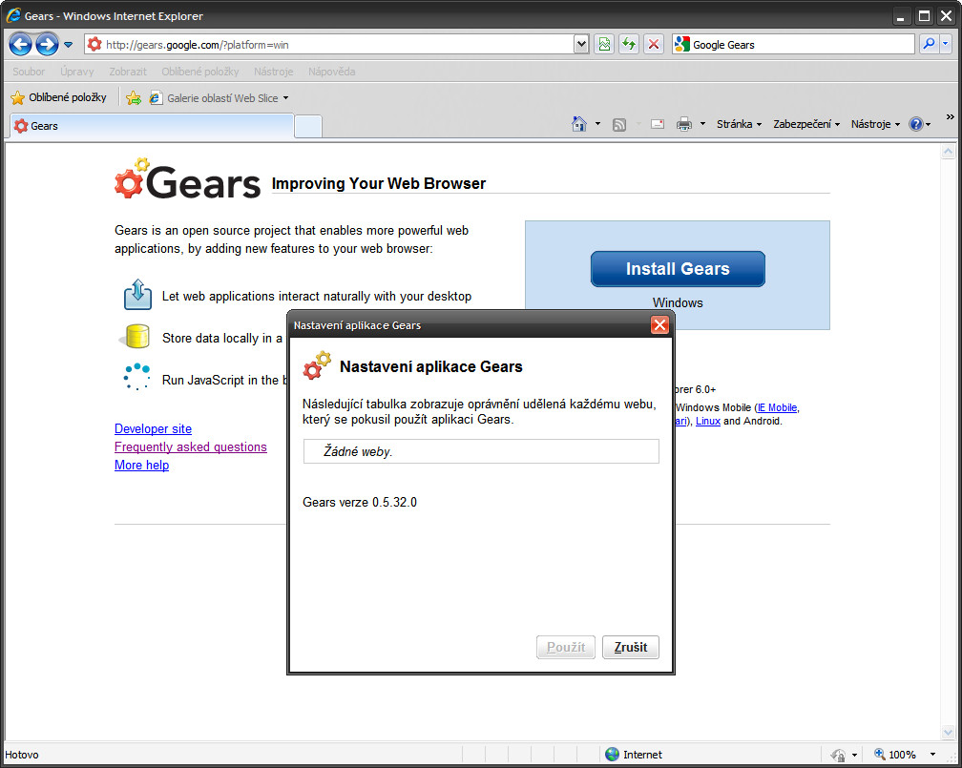Close the Nastavení aplikace Gears dialog
Screen dimensions: 962x768
[x=659, y=324]
